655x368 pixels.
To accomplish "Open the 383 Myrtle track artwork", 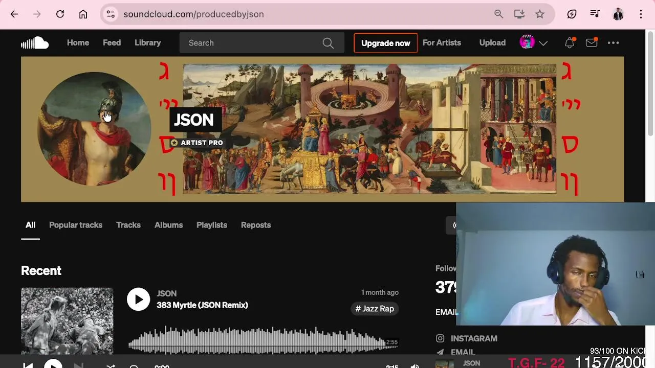I will (67, 321).
